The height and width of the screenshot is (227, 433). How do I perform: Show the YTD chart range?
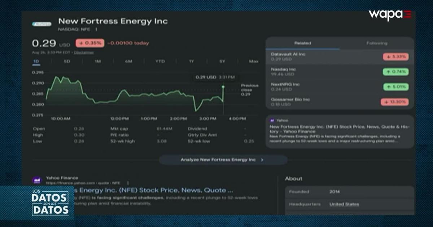160,62
